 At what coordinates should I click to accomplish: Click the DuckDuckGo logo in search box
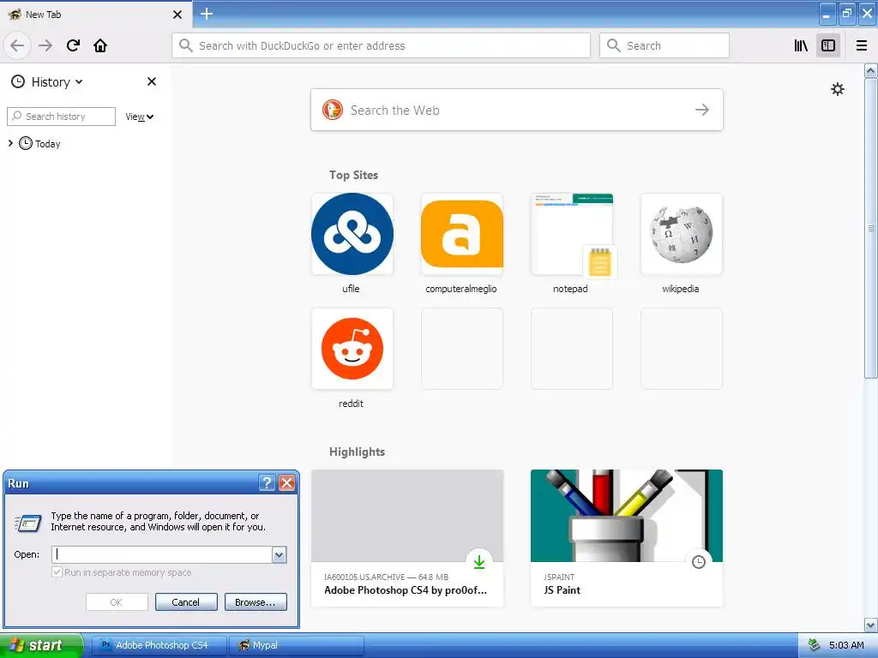tap(333, 110)
